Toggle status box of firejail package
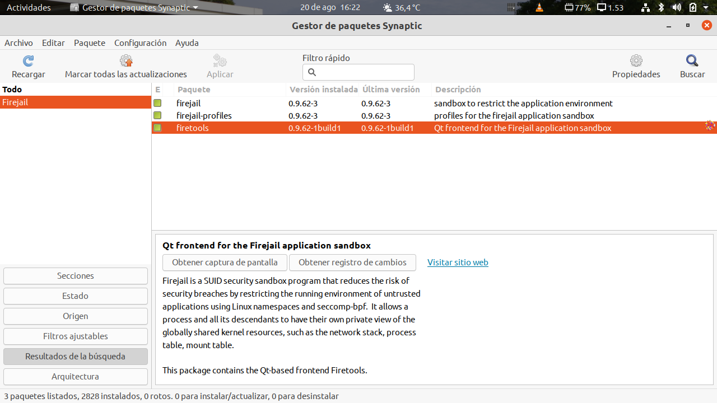717x403 pixels. point(157,104)
